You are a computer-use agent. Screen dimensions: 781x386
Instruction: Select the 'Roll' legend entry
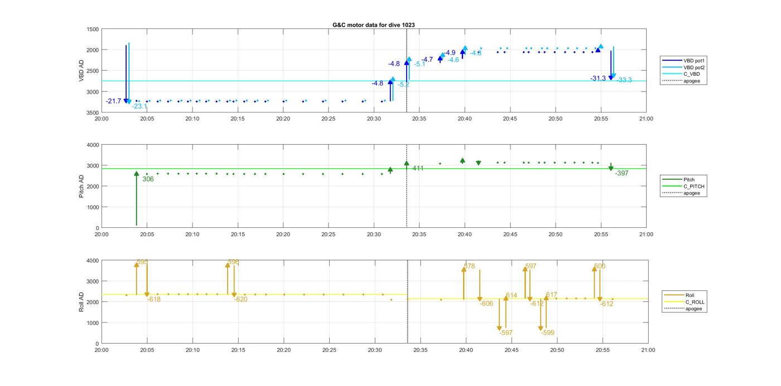pos(679,295)
